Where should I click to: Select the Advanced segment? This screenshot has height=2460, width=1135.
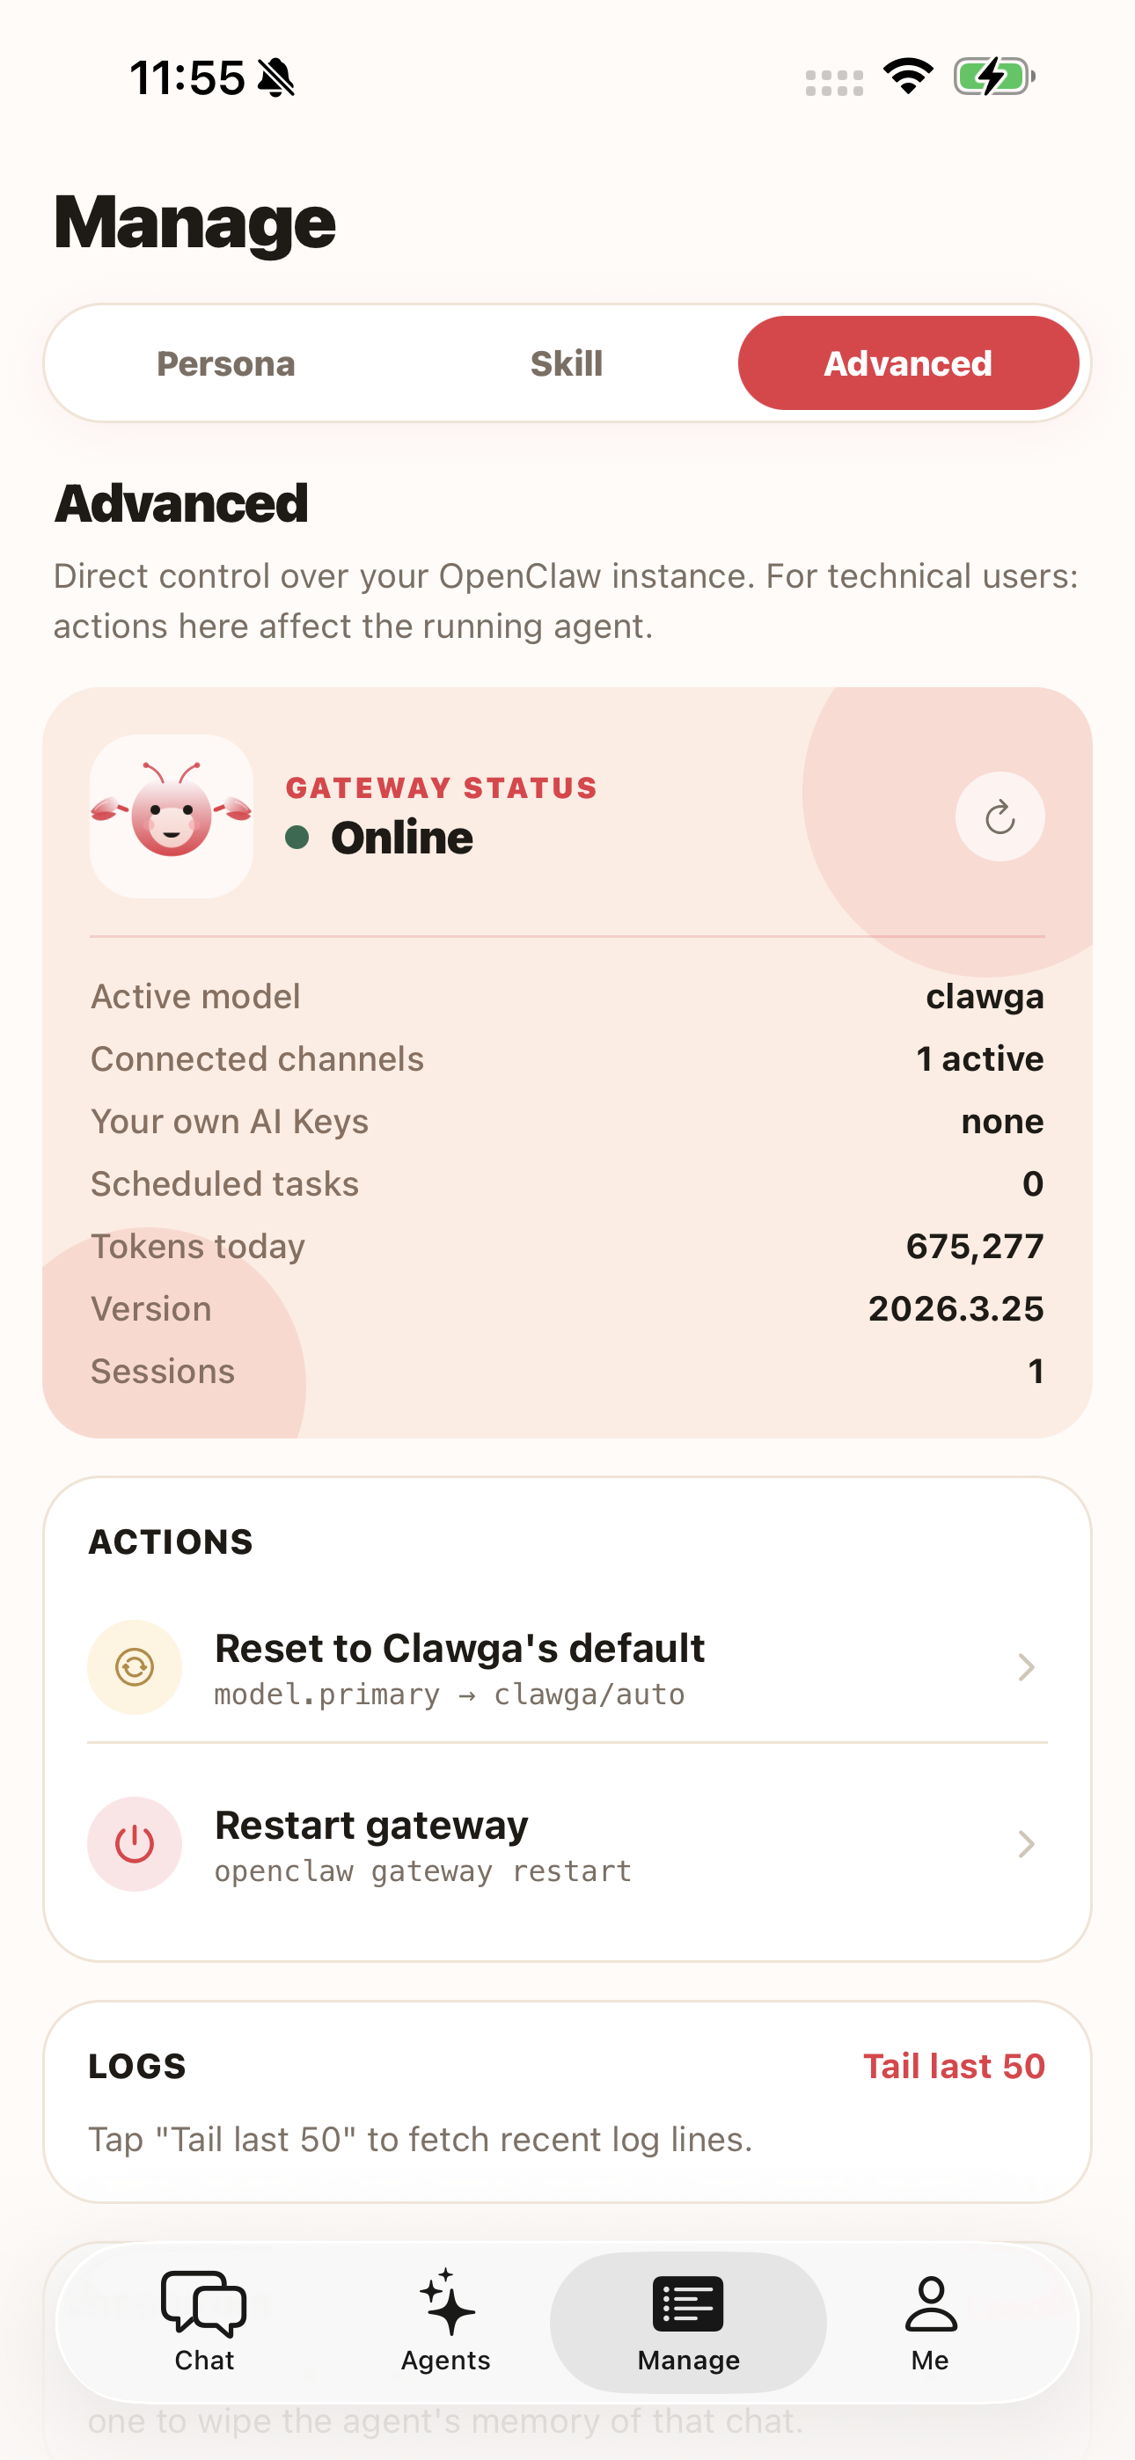point(908,364)
